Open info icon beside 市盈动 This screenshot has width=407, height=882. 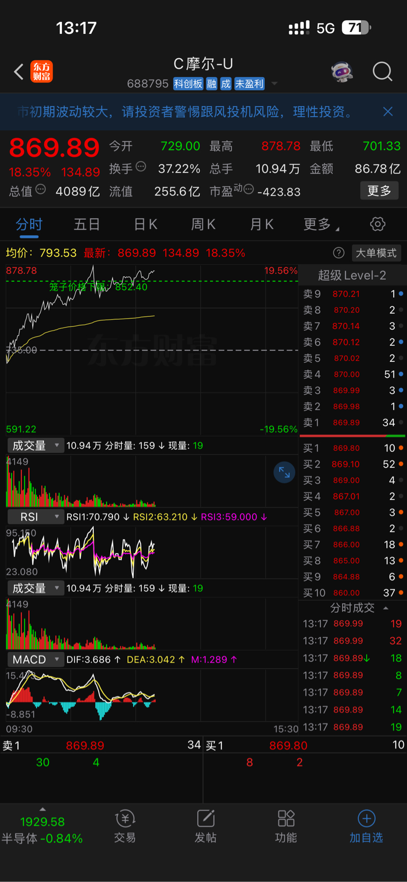click(x=248, y=189)
